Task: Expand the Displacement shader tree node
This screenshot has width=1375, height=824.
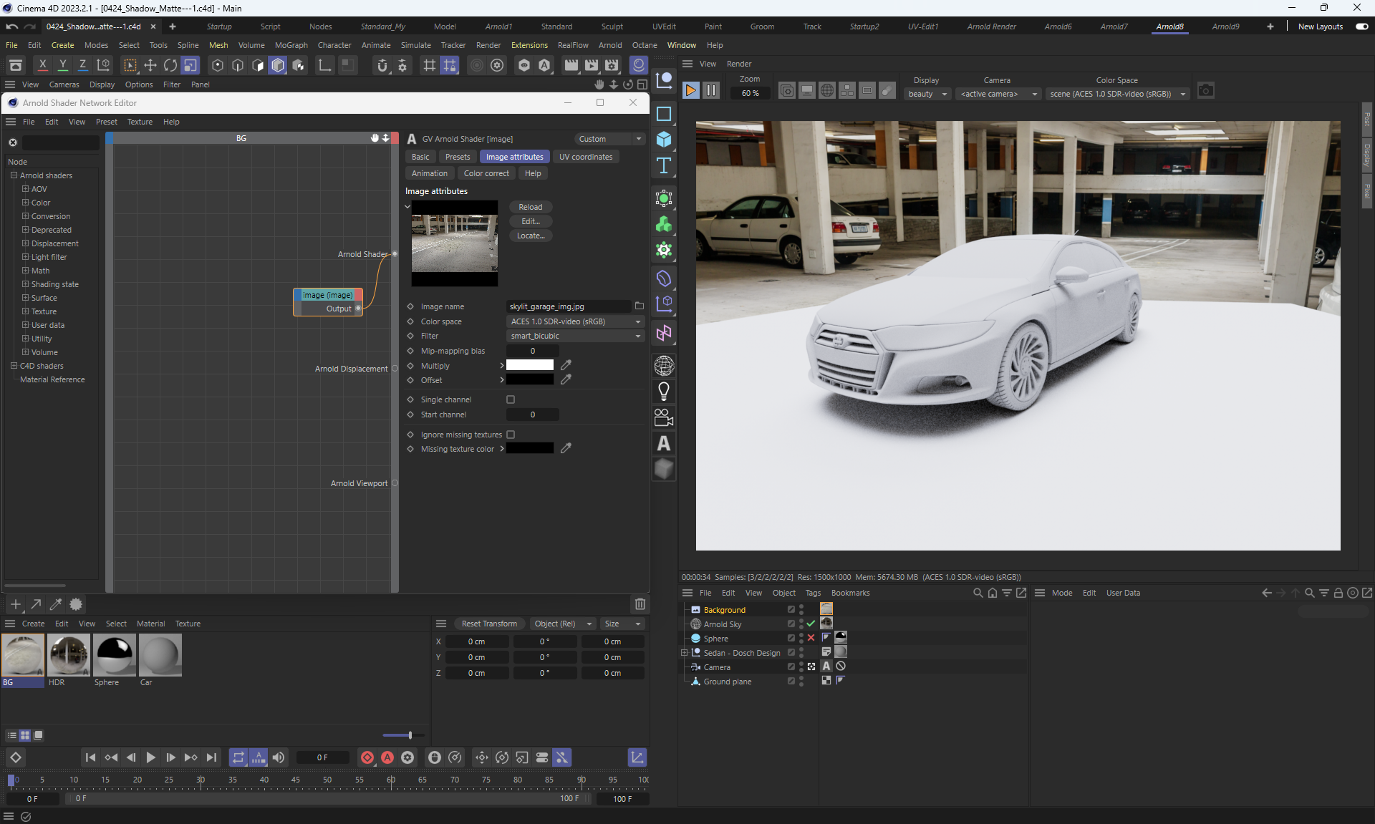Action: [25, 243]
